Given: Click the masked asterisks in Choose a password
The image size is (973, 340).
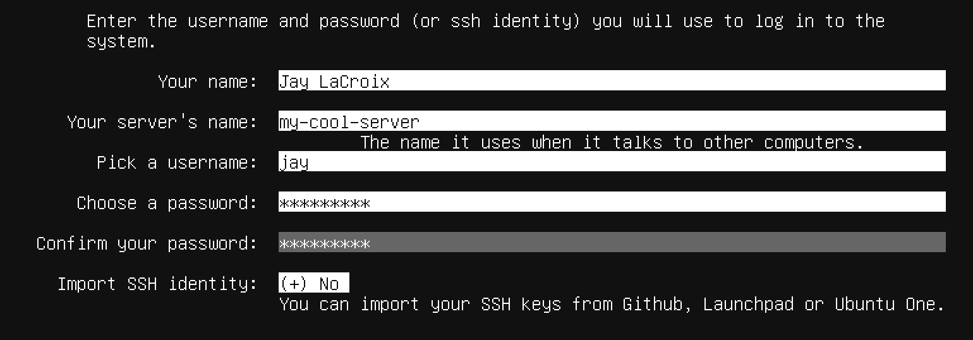Looking at the screenshot, I should click(325, 203).
